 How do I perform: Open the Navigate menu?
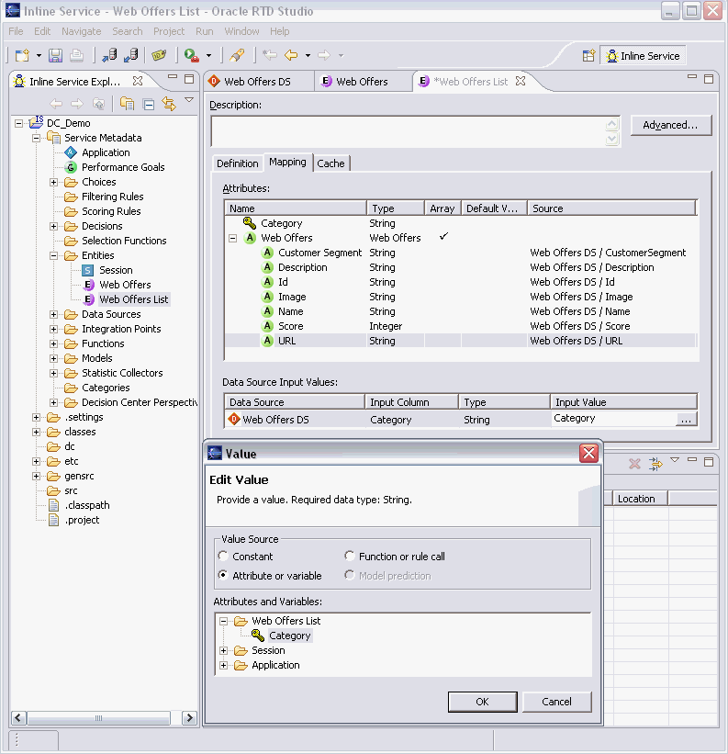click(x=81, y=31)
